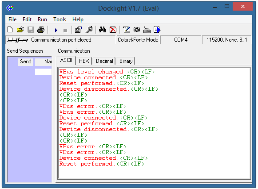
Task: Click the send-by-sequence document arrow icon
Action: (x=157, y=30)
